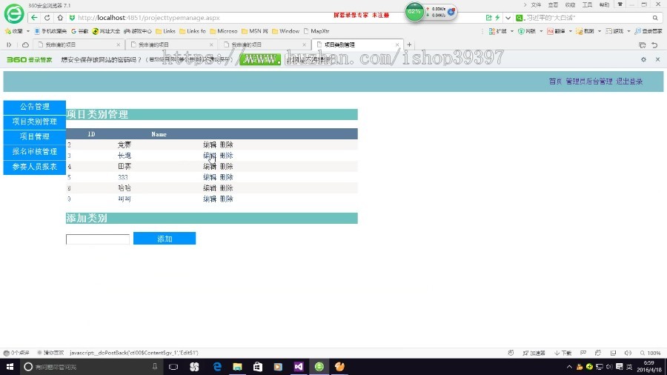Expand the 扩展 extensions dropdown arrow
Viewport: 667px width, 375px height.
(x=511, y=31)
